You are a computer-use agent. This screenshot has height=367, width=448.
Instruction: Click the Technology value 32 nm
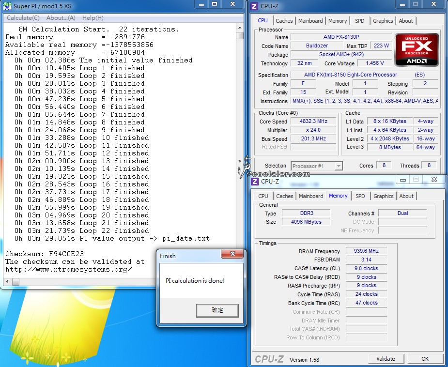(x=304, y=63)
